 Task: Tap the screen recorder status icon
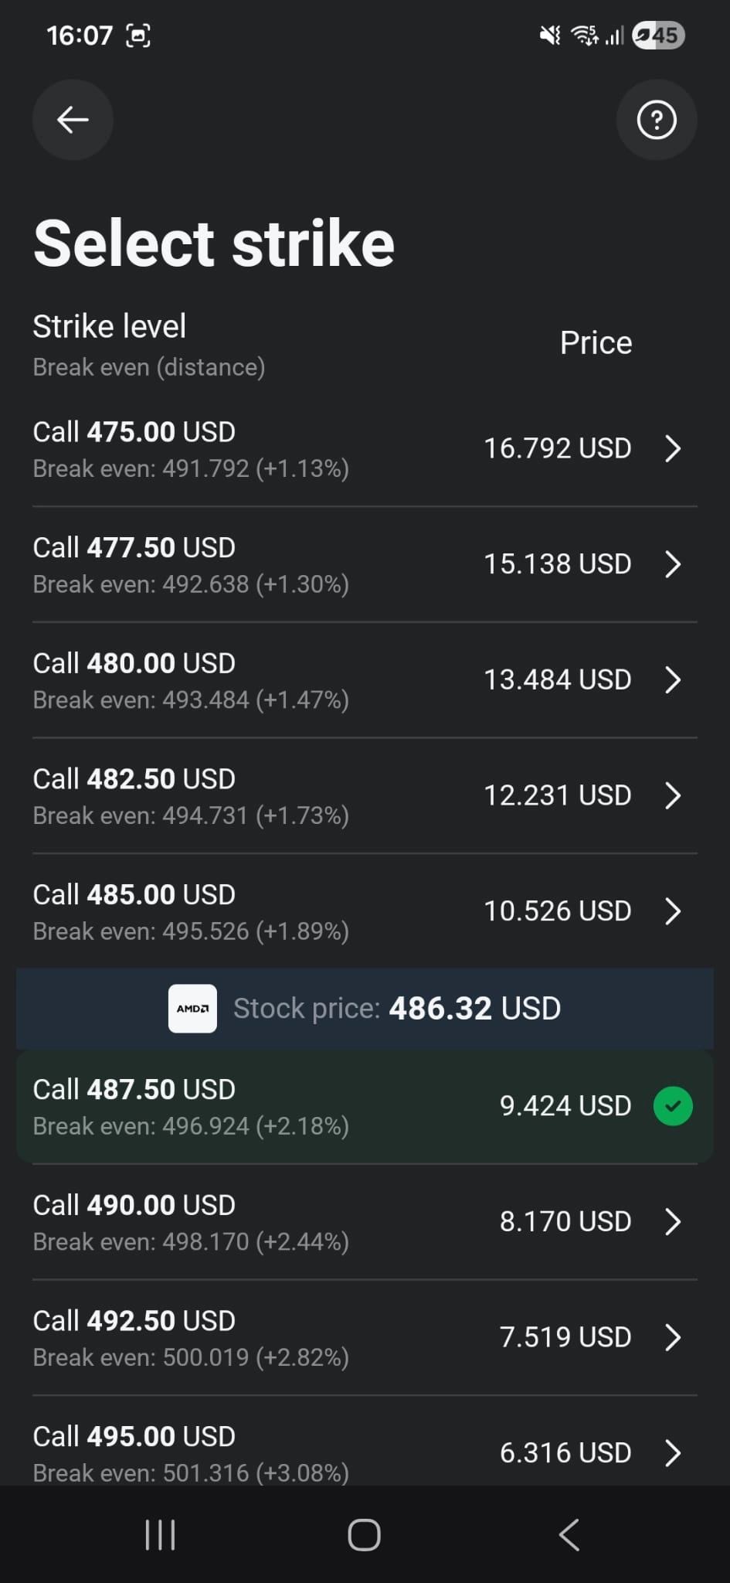(x=138, y=36)
